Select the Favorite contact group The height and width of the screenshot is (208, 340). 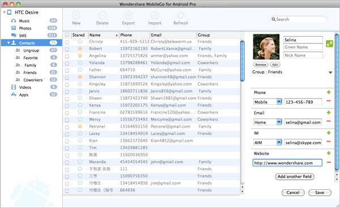31,58
